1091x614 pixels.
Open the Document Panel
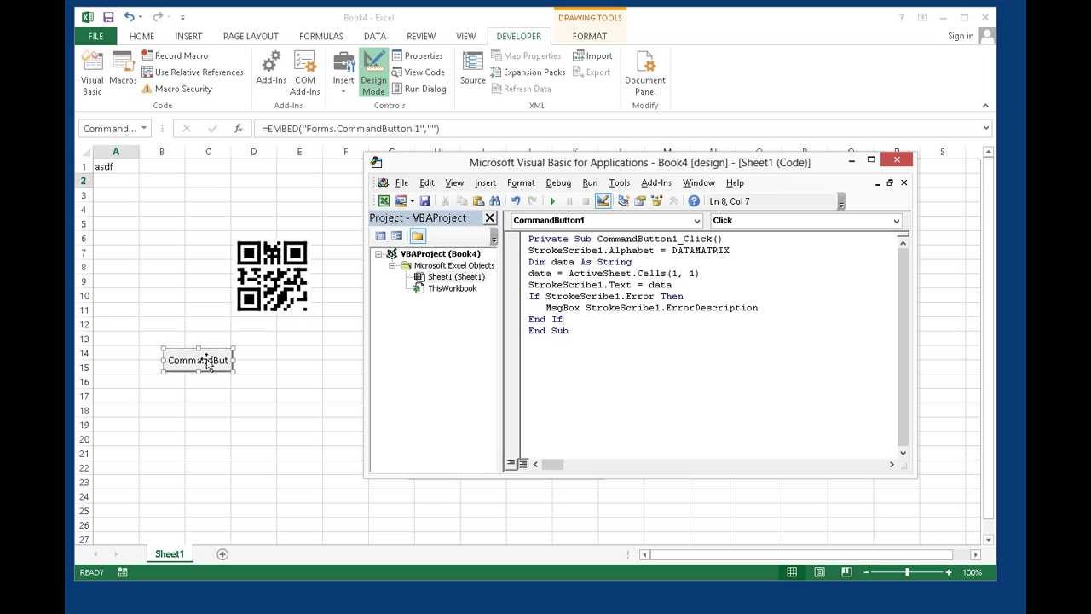coord(645,73)
